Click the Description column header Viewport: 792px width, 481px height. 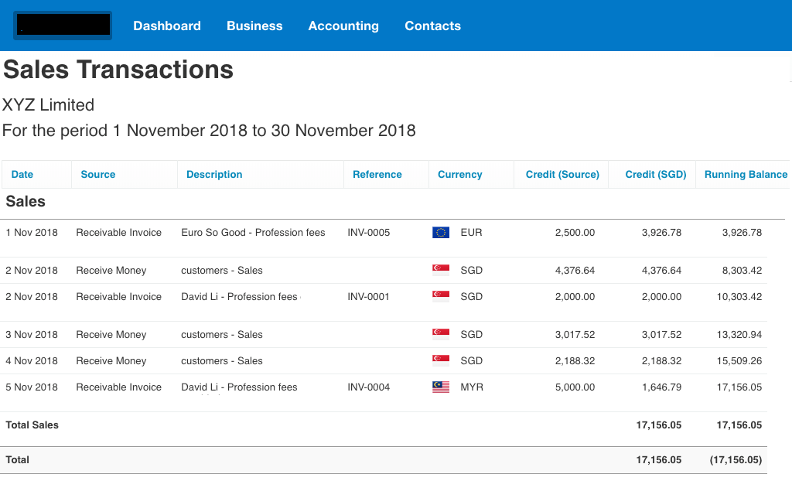coord(214,174)
